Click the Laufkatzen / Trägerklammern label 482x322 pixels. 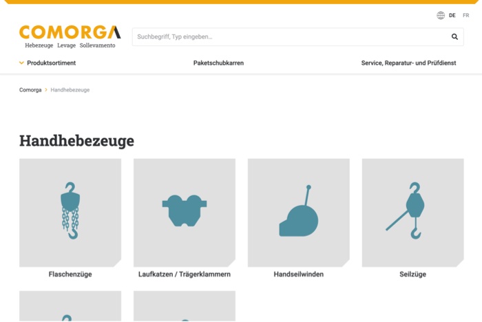pyautogui.click(x=185, y=274)
